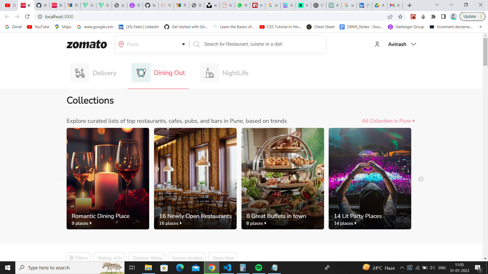
Task: Click the Zomato logo
Action: click(x=87, y=44)
